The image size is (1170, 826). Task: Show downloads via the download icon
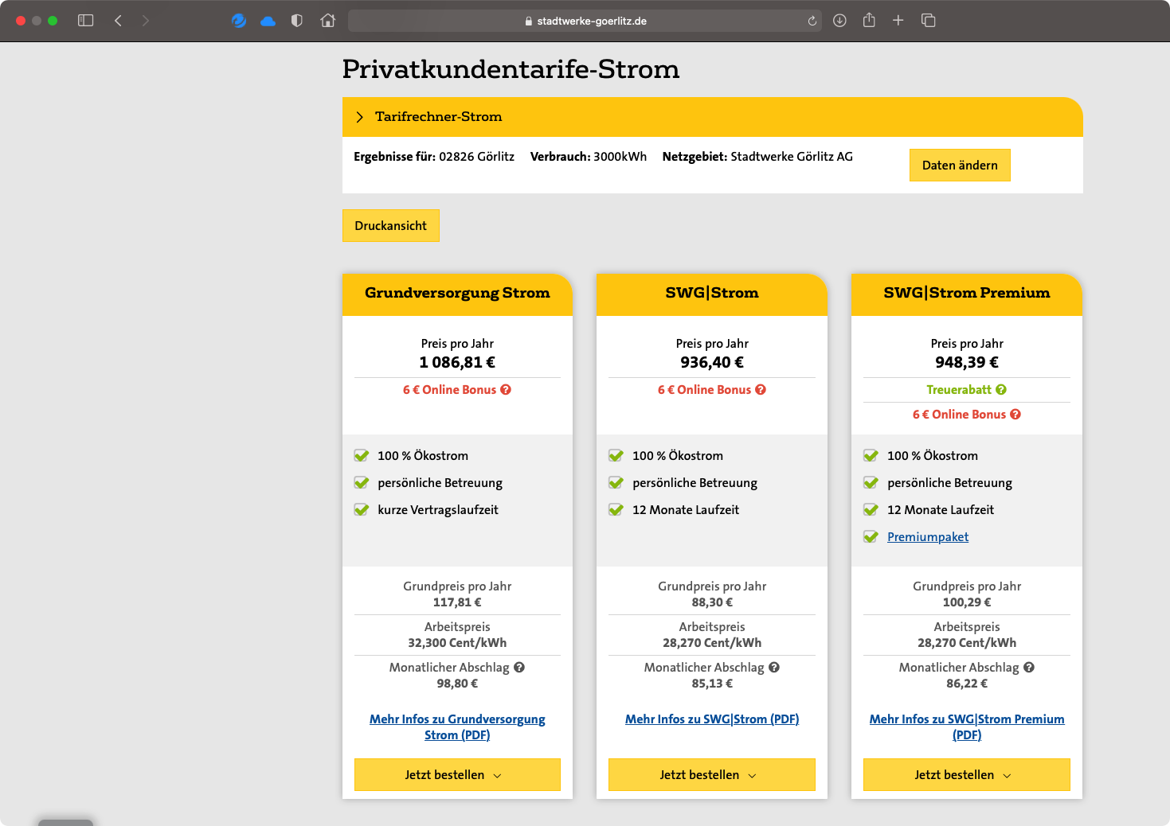[839, 21]
